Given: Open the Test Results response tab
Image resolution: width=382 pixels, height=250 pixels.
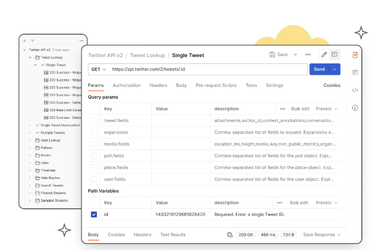Looking at the screenshot, I should tap(172, 235).
